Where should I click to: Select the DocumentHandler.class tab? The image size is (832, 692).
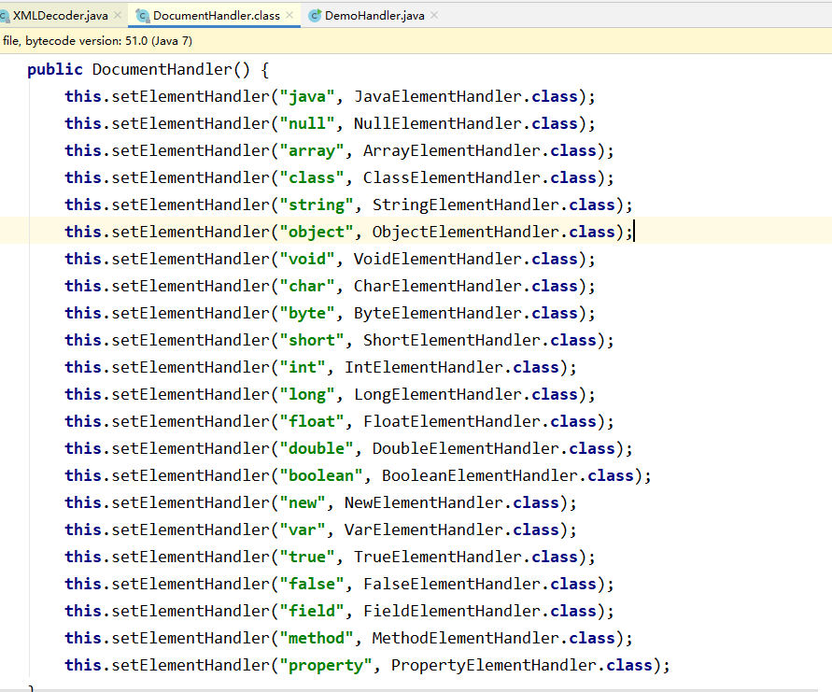point(215,15)
